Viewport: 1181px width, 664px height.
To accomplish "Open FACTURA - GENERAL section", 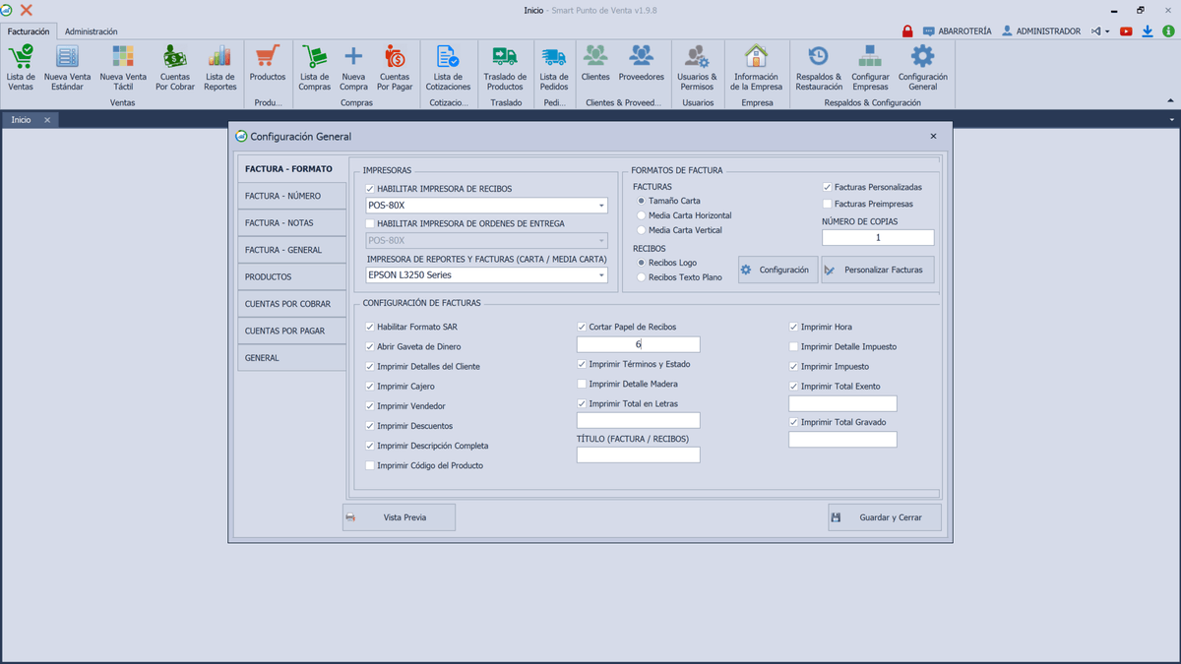I will 291,250.
